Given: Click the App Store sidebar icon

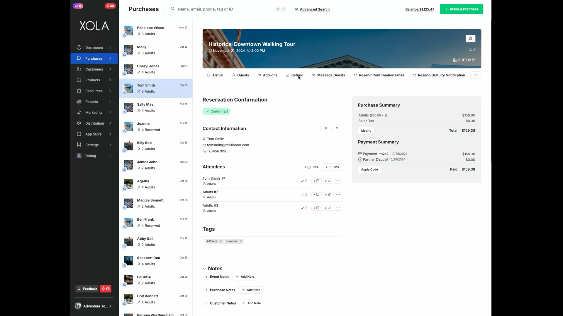Looking at the screenshot, I should tap(79, 134).
